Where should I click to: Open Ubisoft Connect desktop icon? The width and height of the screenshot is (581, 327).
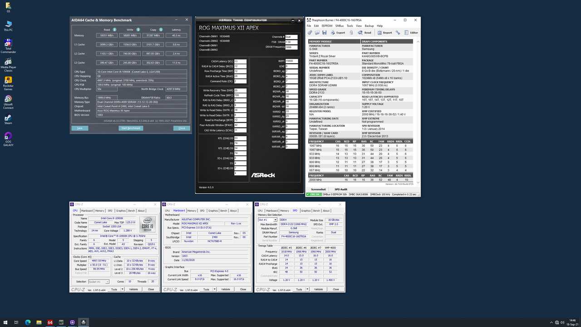click(x=8, y=103)
